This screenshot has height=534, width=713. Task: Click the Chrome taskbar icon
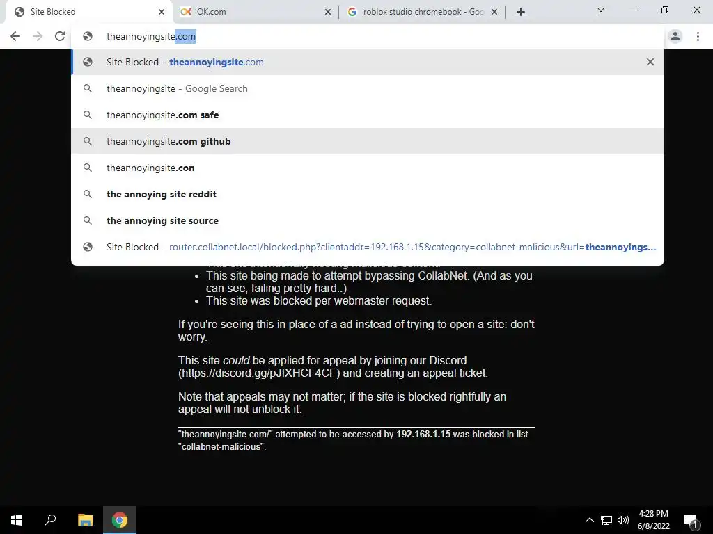pos(120,520)
